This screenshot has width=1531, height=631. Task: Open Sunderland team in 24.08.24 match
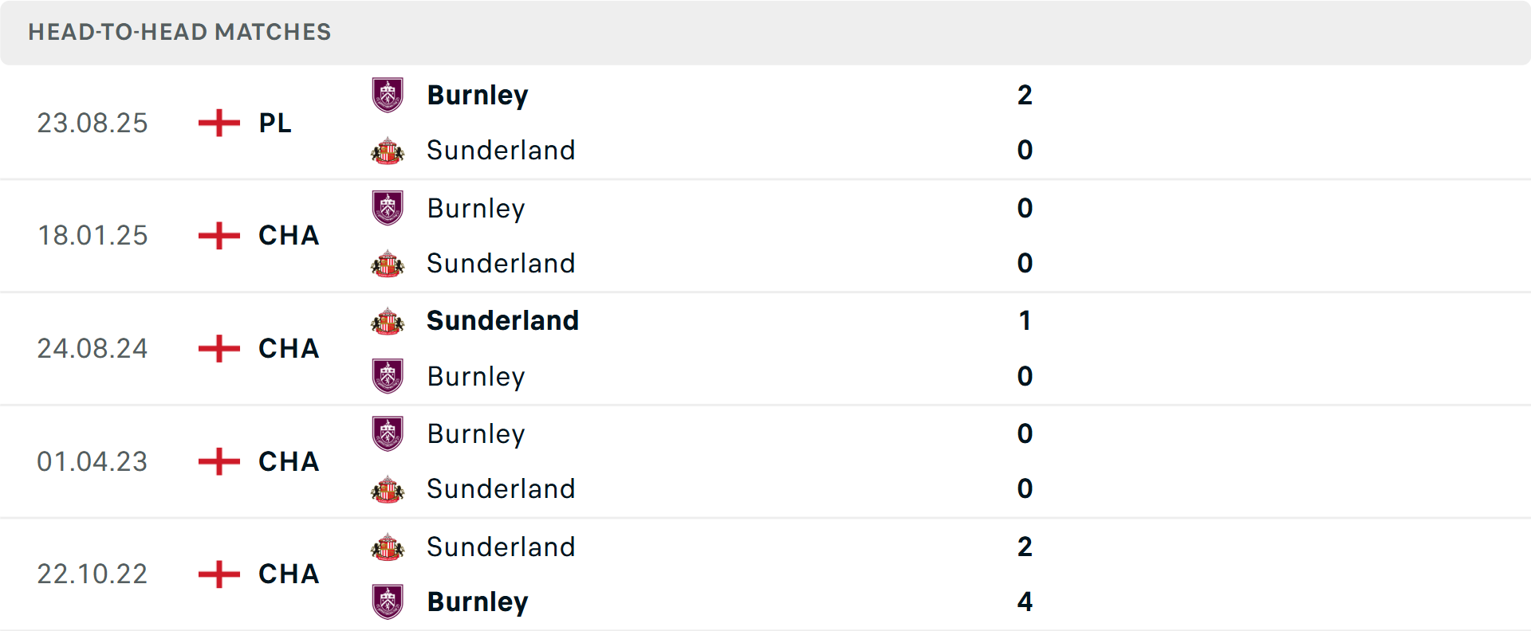pyautogui.click(x=502, y=320)
